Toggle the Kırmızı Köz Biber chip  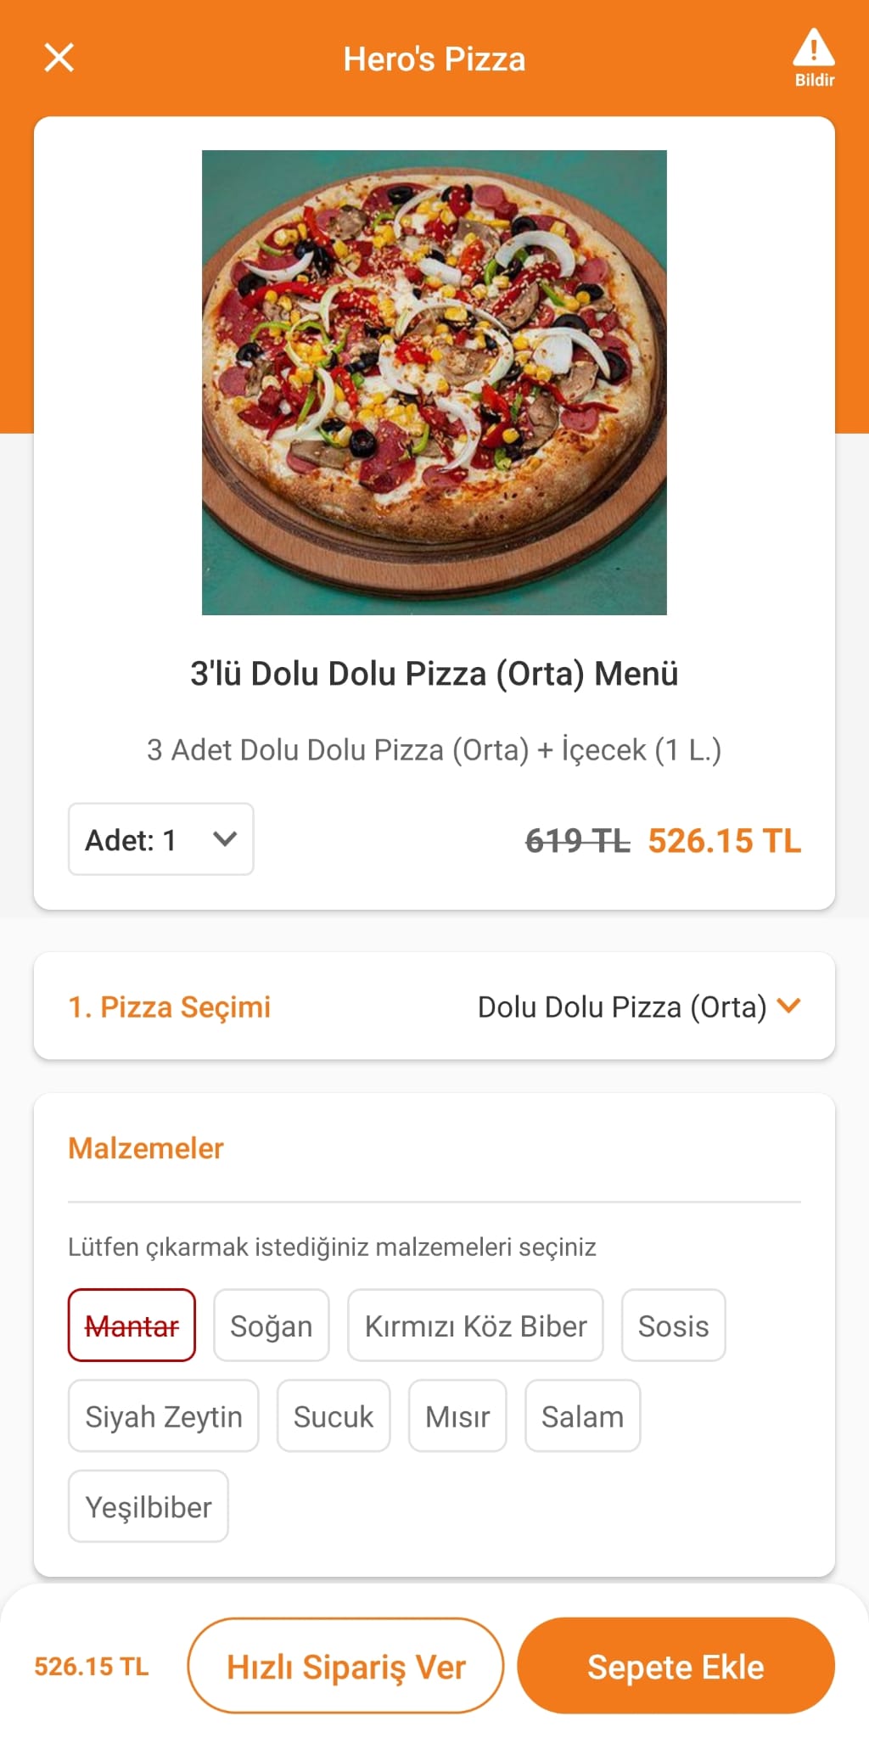[x=475, y=1326]
